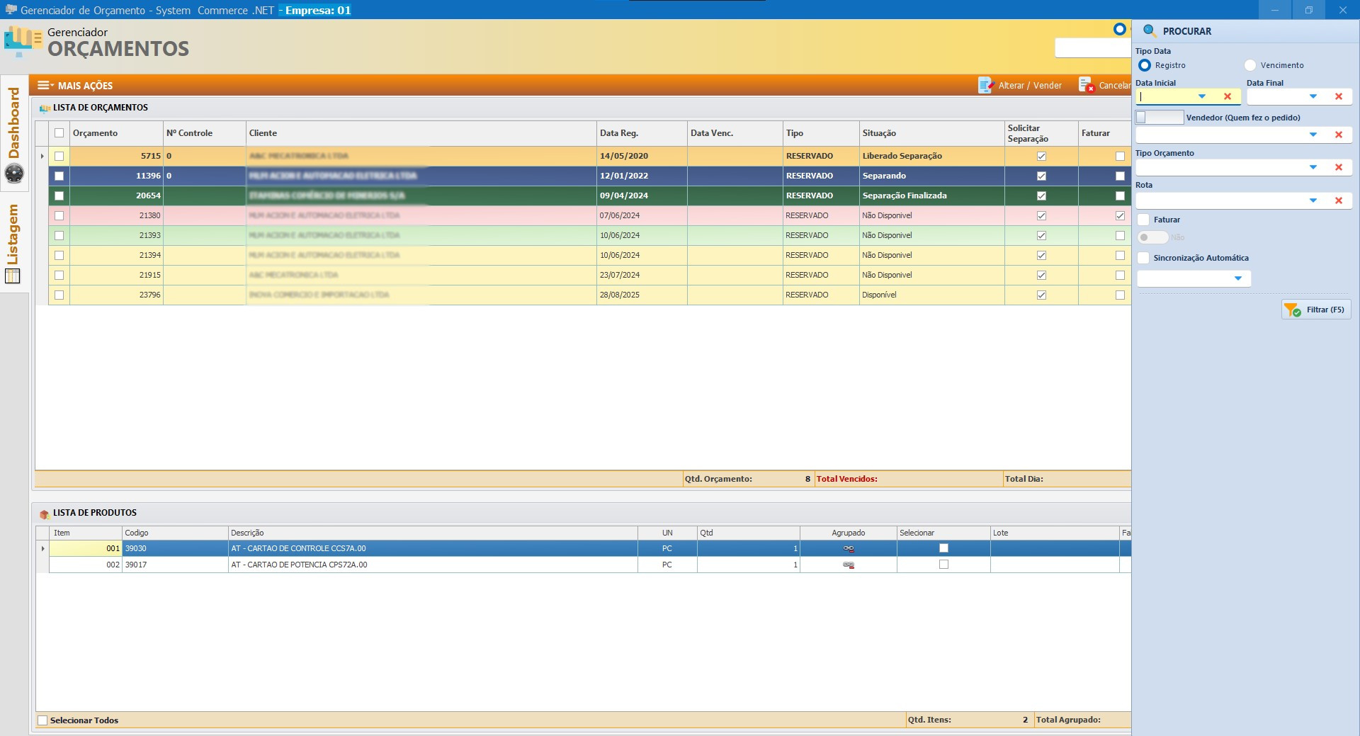Image resolution: width=1360 pixels, height=736 pixels.
Task: Expand the Tipo Orçamento dropdown
Action: click(x=1313, y=168)
